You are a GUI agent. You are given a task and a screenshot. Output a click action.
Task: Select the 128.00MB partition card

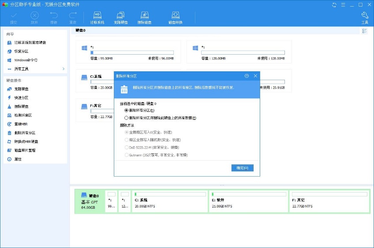point(239,52)
